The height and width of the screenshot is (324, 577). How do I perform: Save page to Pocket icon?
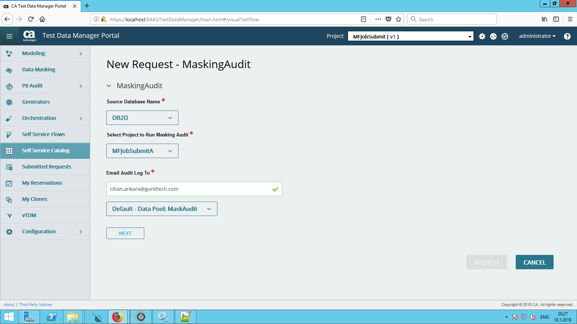[x=388, y=19]
